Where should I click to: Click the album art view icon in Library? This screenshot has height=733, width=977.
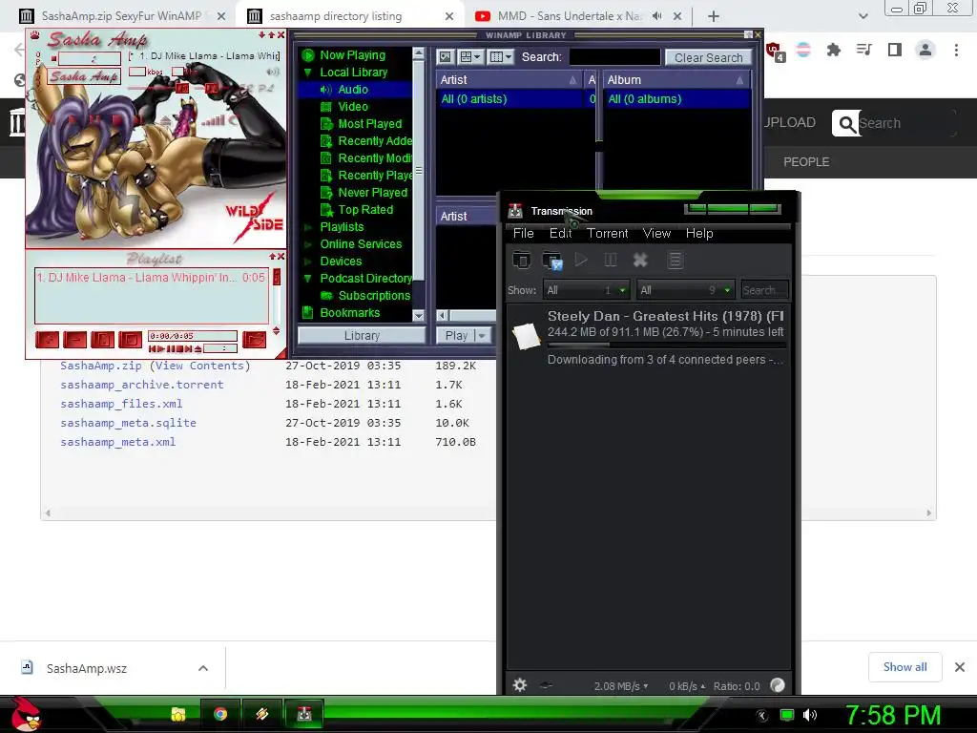[x=445, y=57]
